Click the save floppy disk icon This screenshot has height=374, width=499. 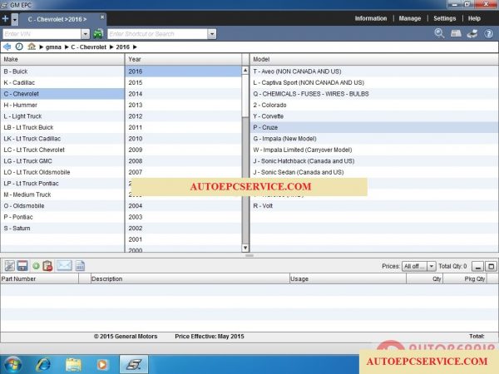coord(22,266)
